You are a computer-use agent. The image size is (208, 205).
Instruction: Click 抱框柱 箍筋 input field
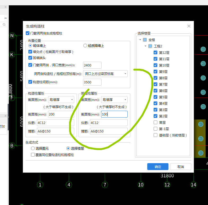click(x=109, y=131)
